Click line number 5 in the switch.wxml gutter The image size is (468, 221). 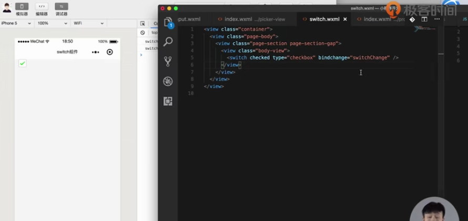(x=192, y=58)
